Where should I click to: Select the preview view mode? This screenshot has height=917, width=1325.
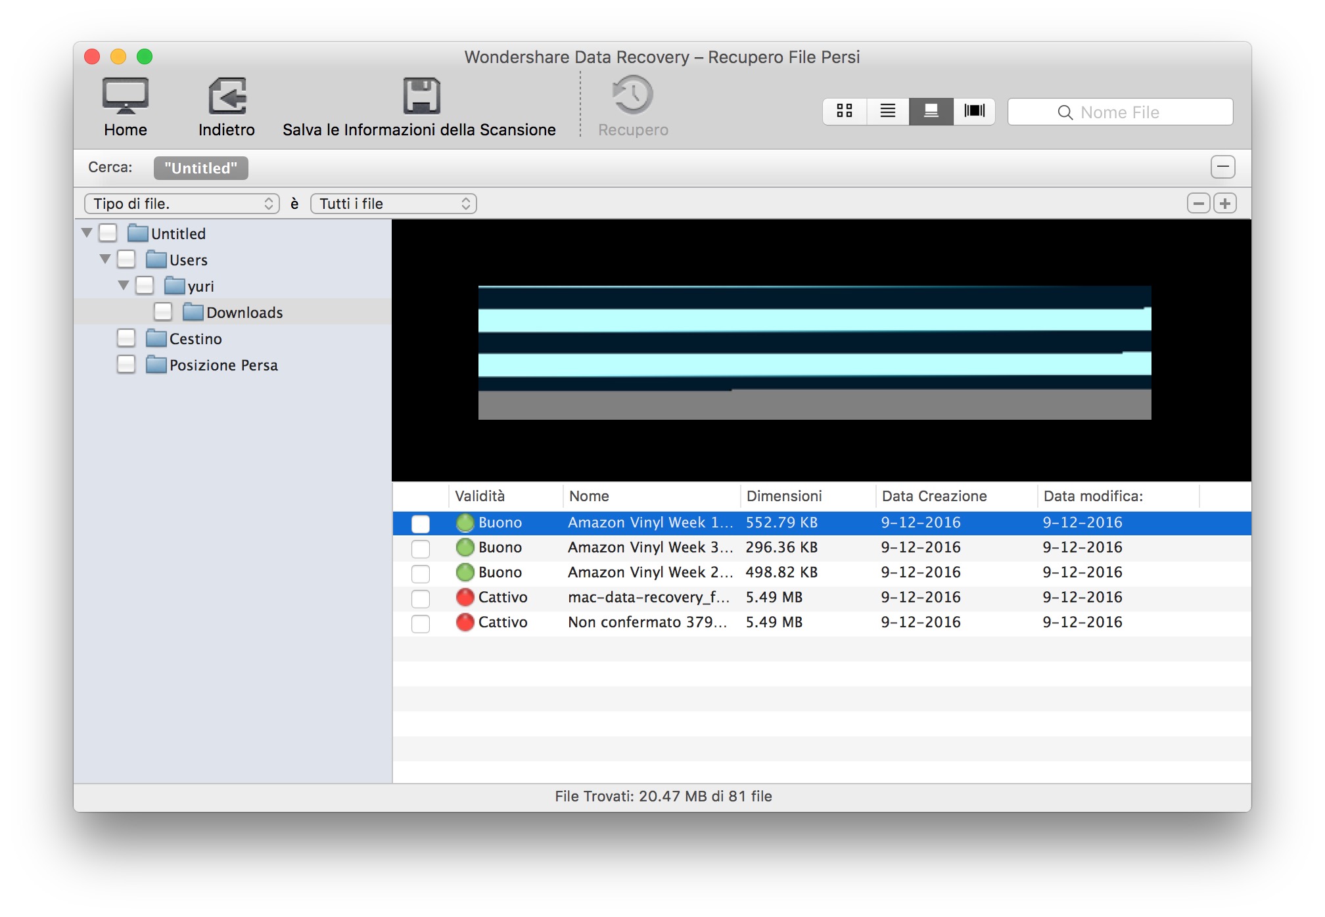point(931,111)
